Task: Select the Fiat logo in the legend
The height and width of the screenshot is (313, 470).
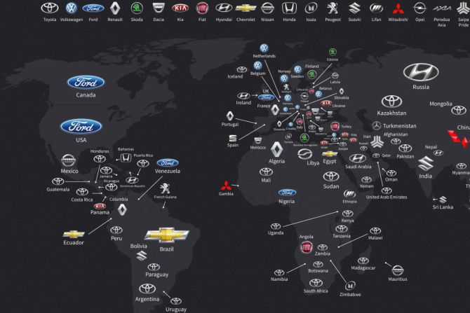Action: click(x=202, y=8)
